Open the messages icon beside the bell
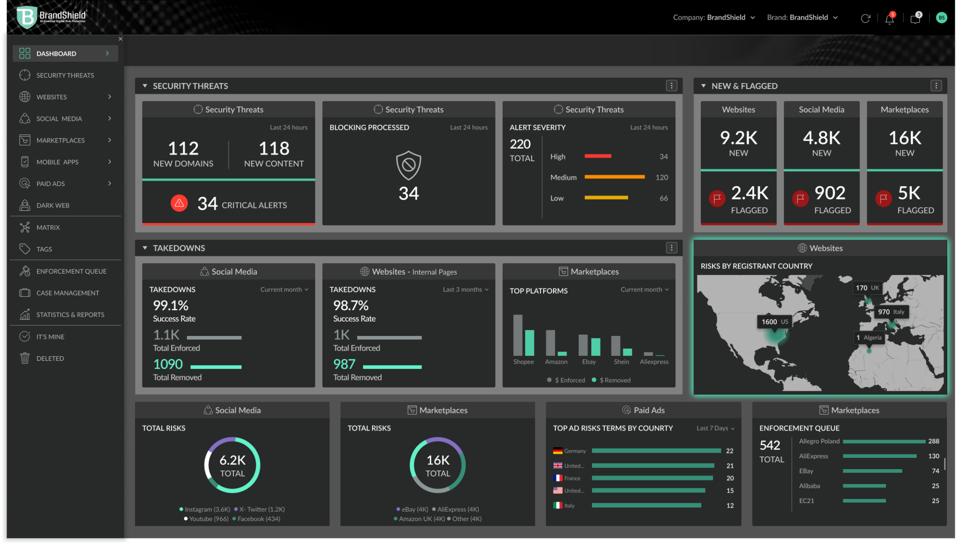The width and height of the screenshot is (960, 545). [915, 18]
